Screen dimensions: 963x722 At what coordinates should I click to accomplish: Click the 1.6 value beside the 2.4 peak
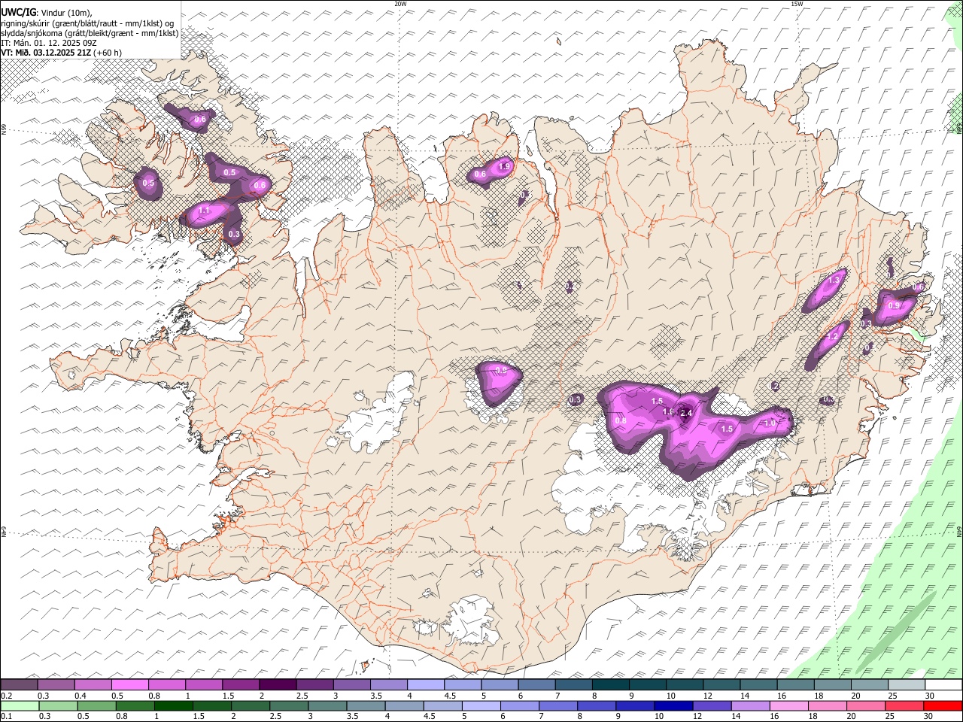pos(668,412)
